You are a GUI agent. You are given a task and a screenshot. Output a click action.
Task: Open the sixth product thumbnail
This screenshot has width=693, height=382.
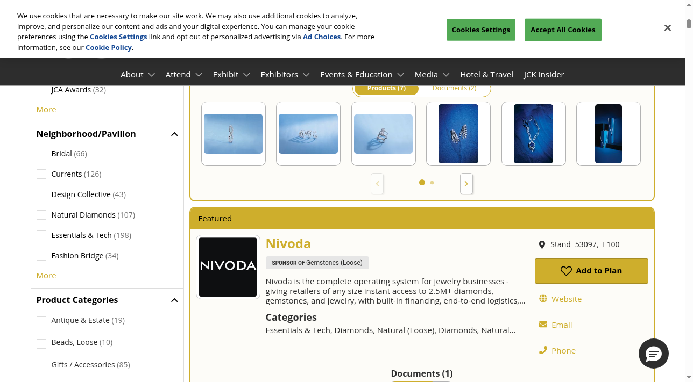tap(609, 134)
